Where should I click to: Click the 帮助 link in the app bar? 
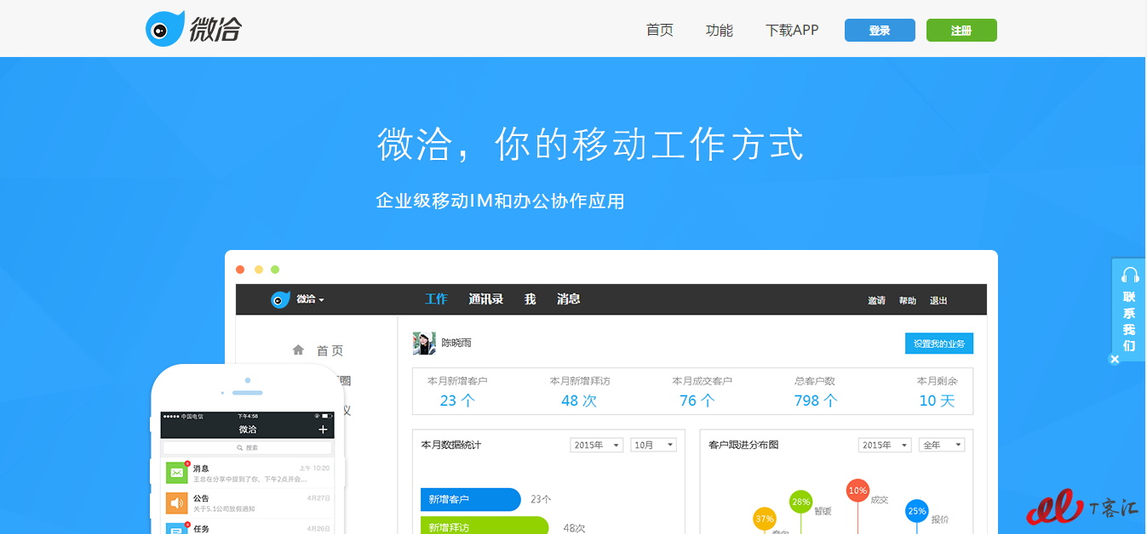point(908,301)
